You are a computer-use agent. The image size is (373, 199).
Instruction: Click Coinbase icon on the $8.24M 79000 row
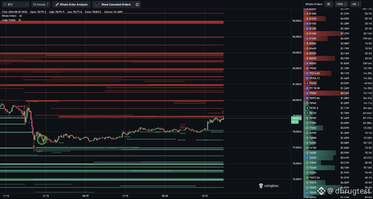click(x=307, y=93)
